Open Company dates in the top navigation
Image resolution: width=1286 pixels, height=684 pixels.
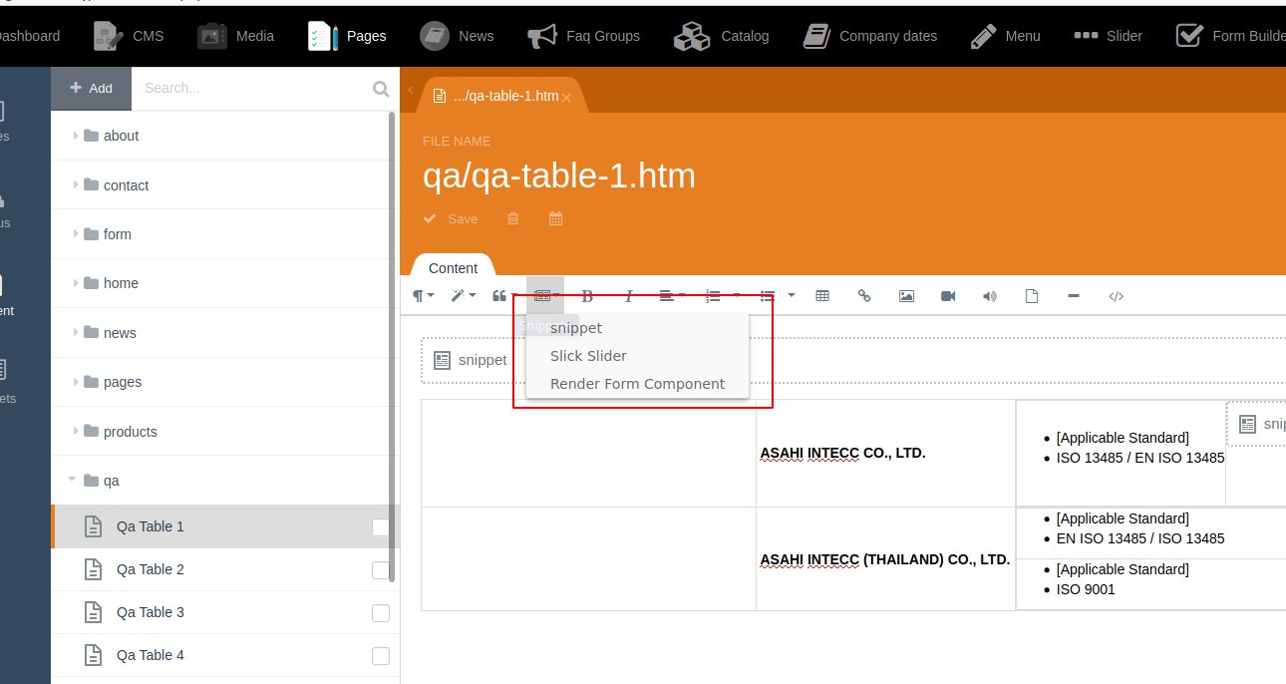click(870, 36)
